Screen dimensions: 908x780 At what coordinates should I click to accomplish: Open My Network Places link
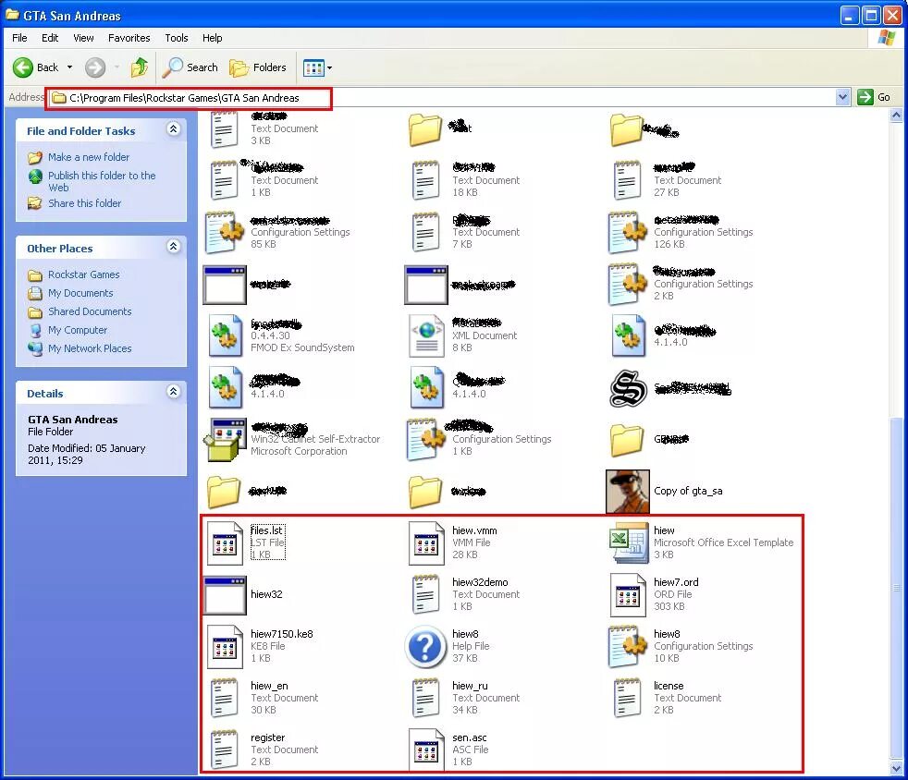[x=90, y=348]
